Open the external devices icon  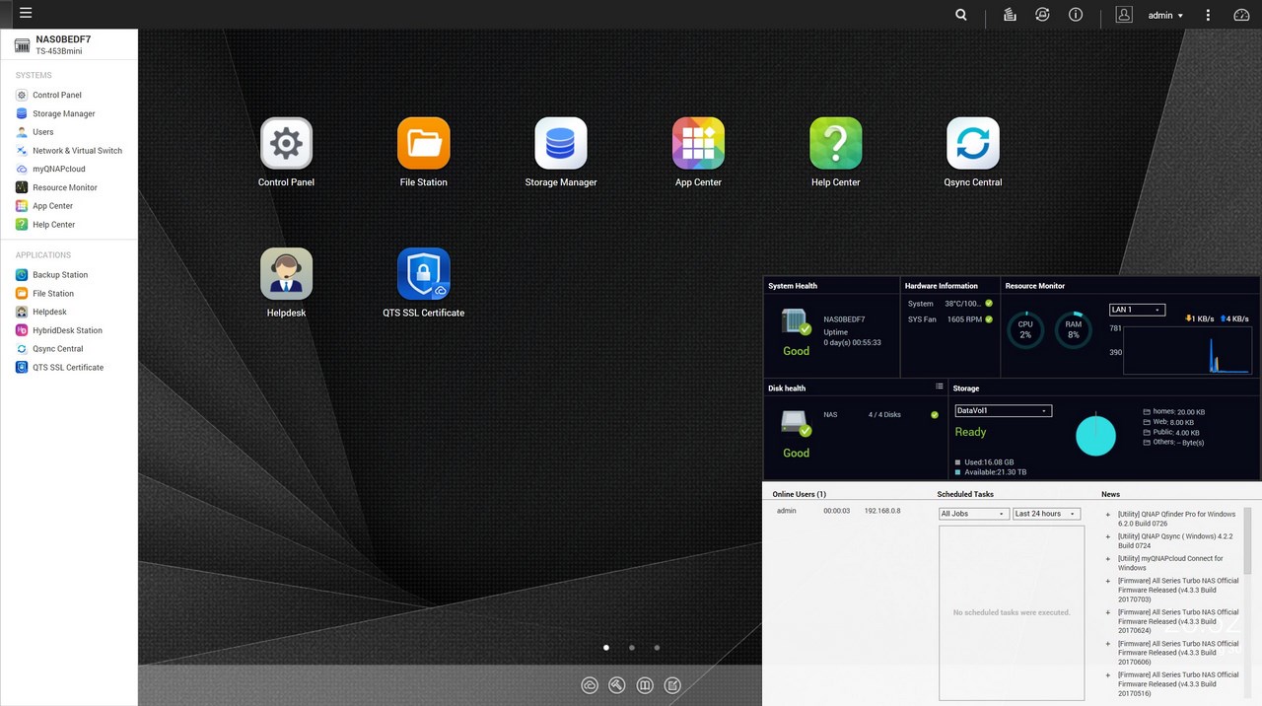[x=1042, y=15]
